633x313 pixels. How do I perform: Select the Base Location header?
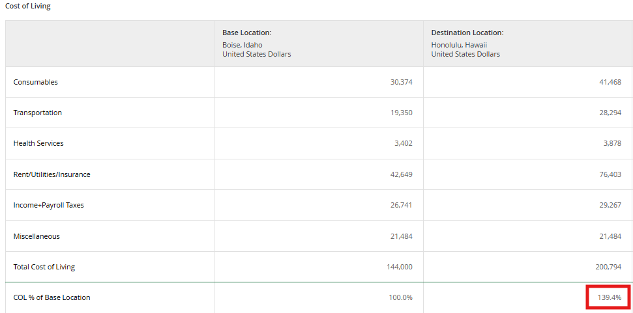tap(246, 33)
